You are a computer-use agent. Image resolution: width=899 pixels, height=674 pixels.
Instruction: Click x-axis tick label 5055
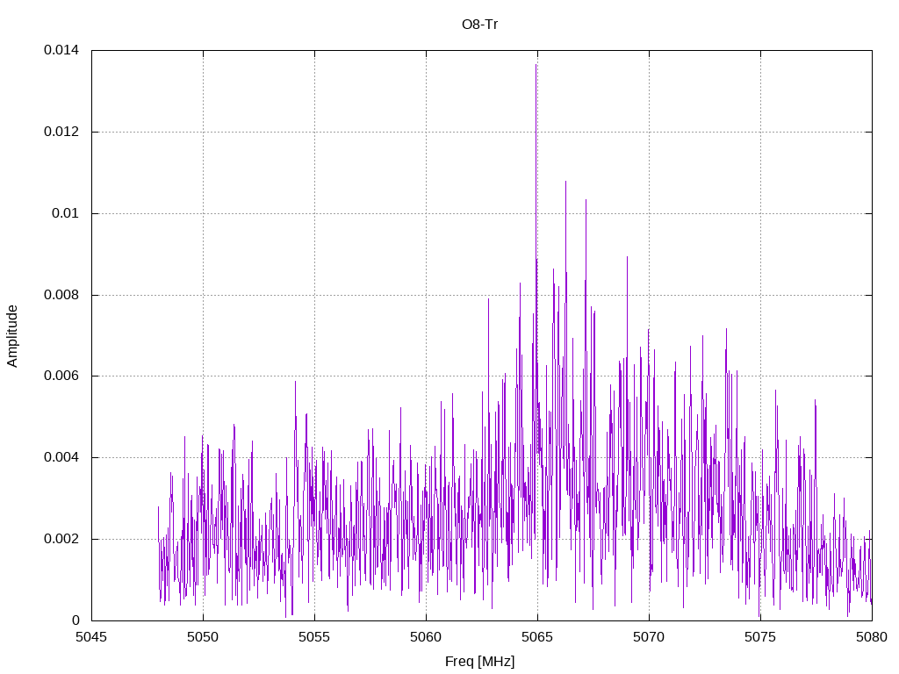click(x=314, y=637)
